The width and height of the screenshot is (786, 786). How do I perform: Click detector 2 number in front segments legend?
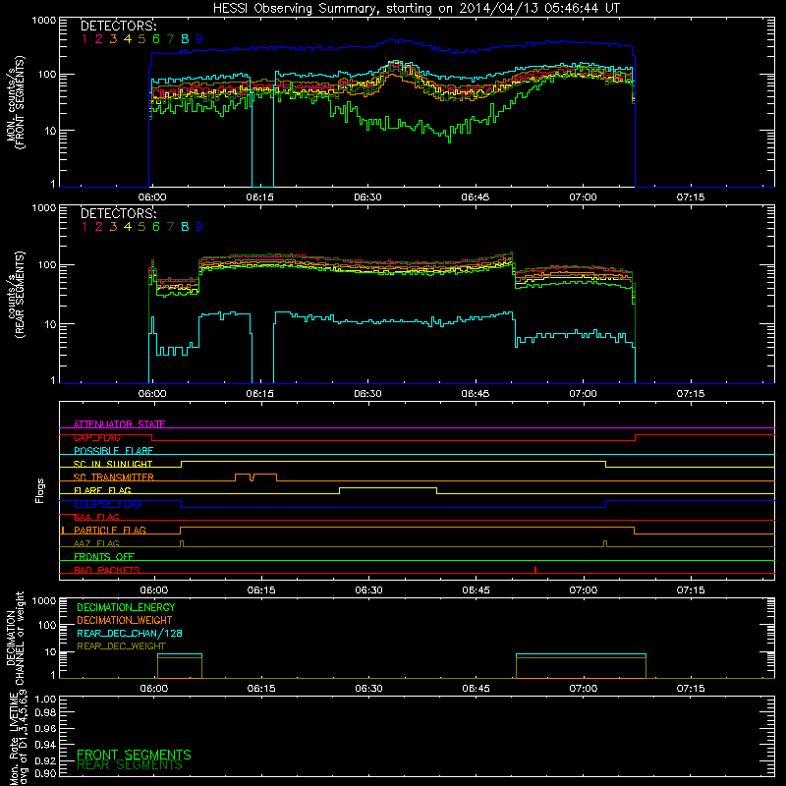tap(99, 39)
